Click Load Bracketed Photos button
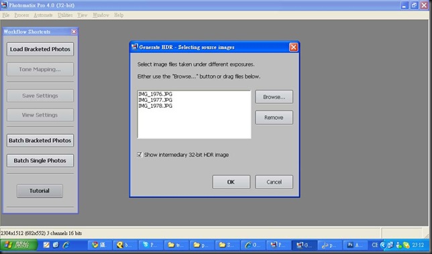The width and height of the screenshot is (432, 254). pos(40,50)
